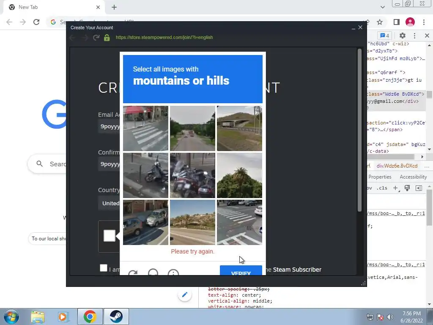Click the system tray volume icon
The width and height of the screenshot is (433, 325).
click(x=390, y=317)
